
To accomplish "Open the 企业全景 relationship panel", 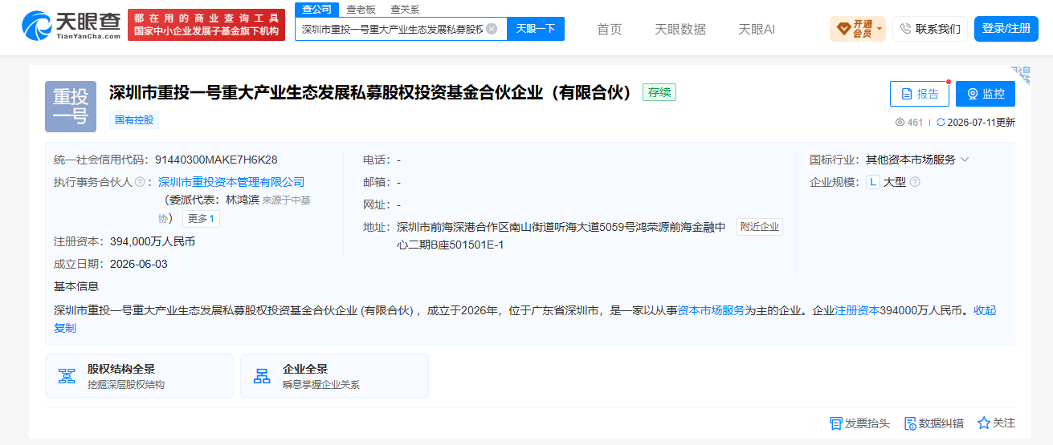I will click(334, 376).
